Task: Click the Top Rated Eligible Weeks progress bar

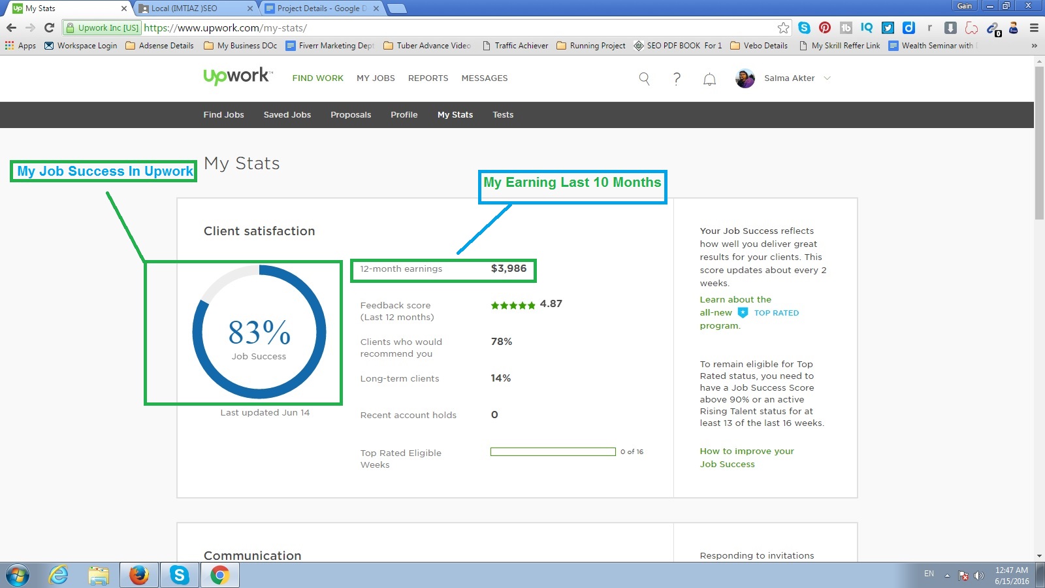Action: [553, 452]
